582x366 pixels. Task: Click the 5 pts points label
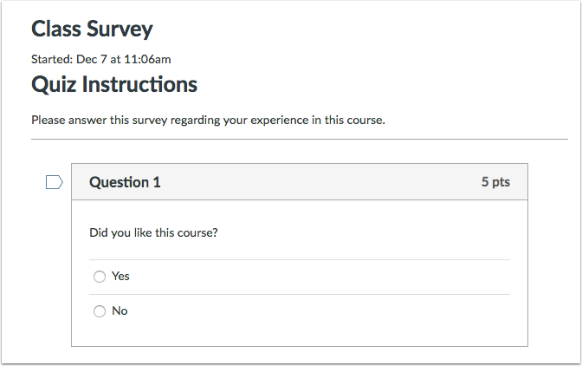[x=495, y=182]
